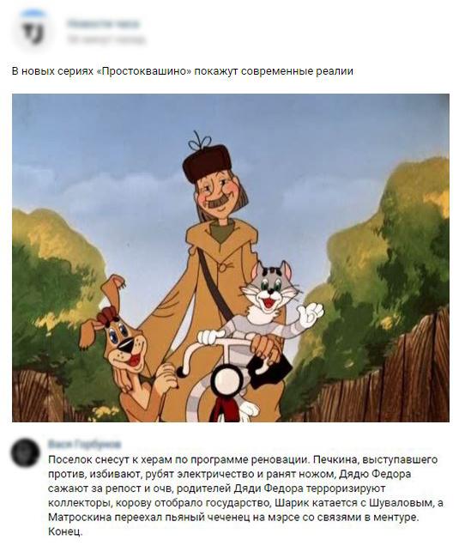Click the comment line starting «Поселок снесут»
The height and width of the screenshot is (558, 459).
[243, 460]
